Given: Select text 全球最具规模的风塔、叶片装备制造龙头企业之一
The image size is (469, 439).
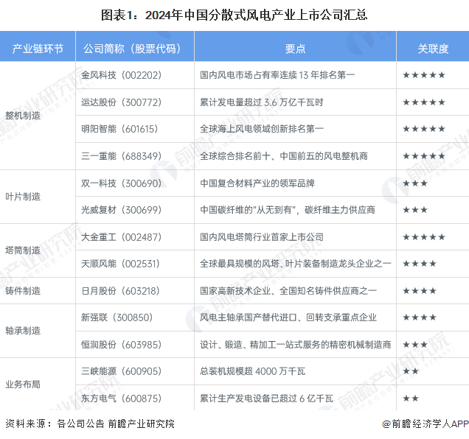Looking at the screenshot, I should (x=296, y=264).
